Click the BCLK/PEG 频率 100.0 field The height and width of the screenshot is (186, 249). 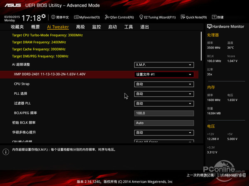164,113
